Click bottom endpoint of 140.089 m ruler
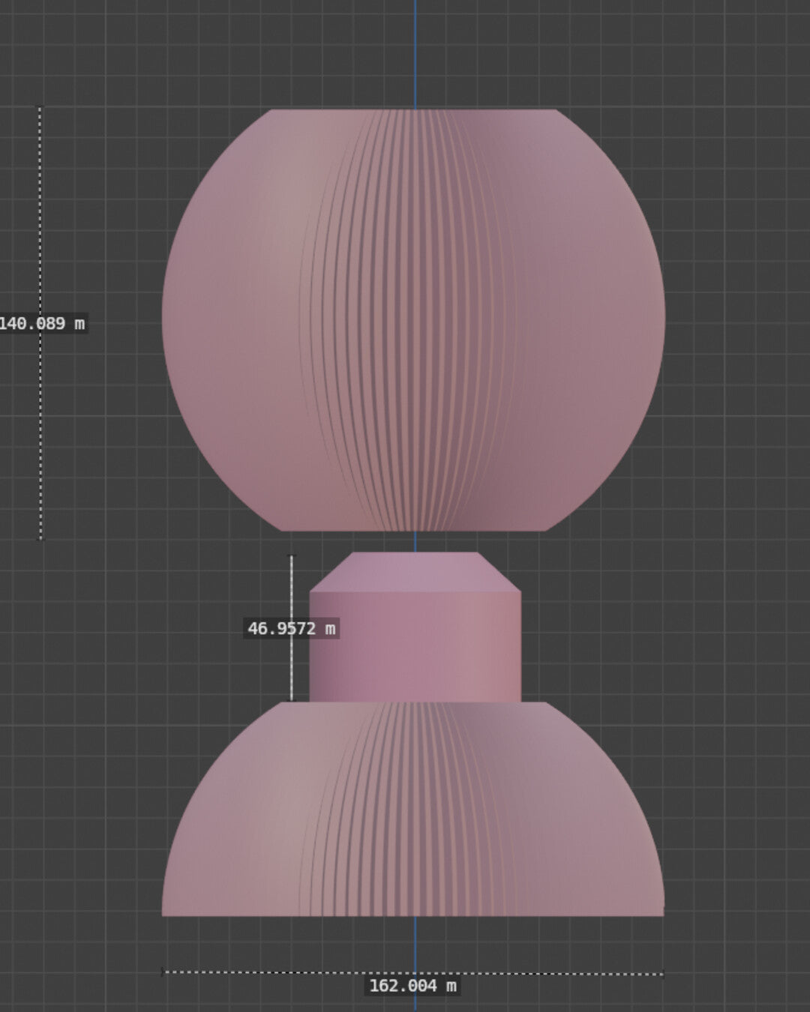Screen dimensions: 810x1012 [x=40, y=538]
